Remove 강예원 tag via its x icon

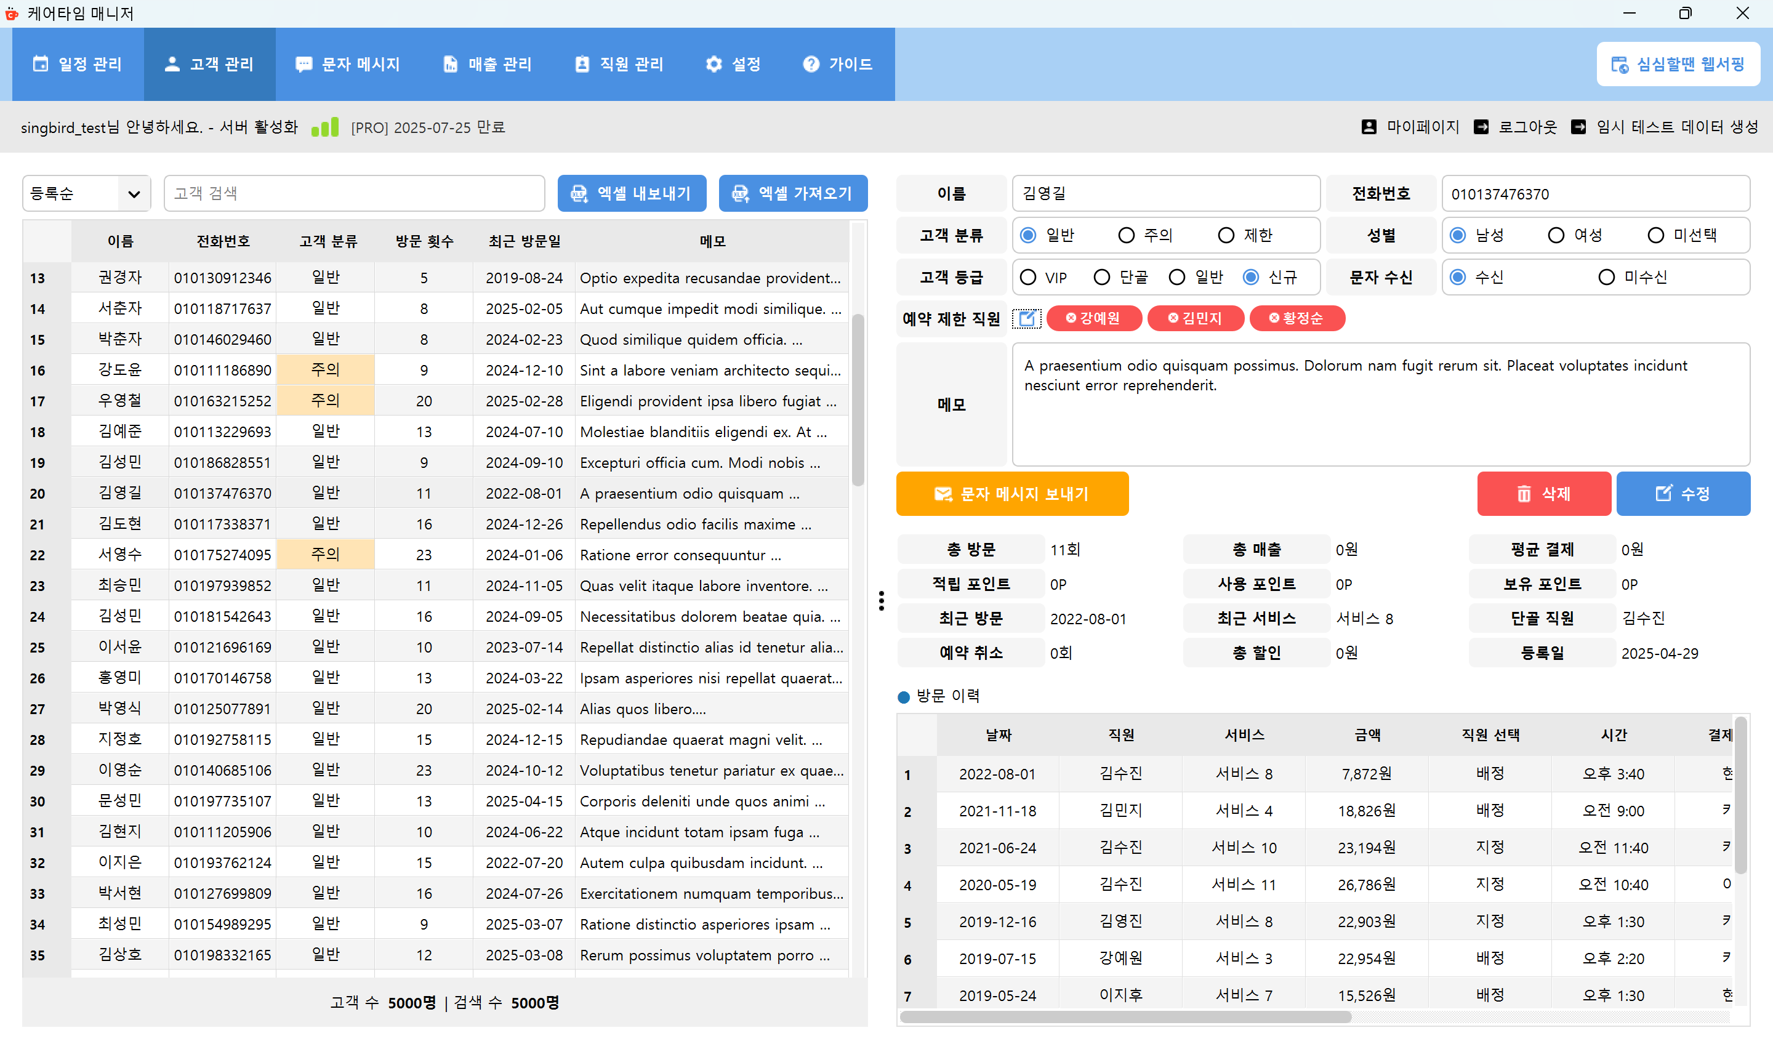[x=1071, y=319]
